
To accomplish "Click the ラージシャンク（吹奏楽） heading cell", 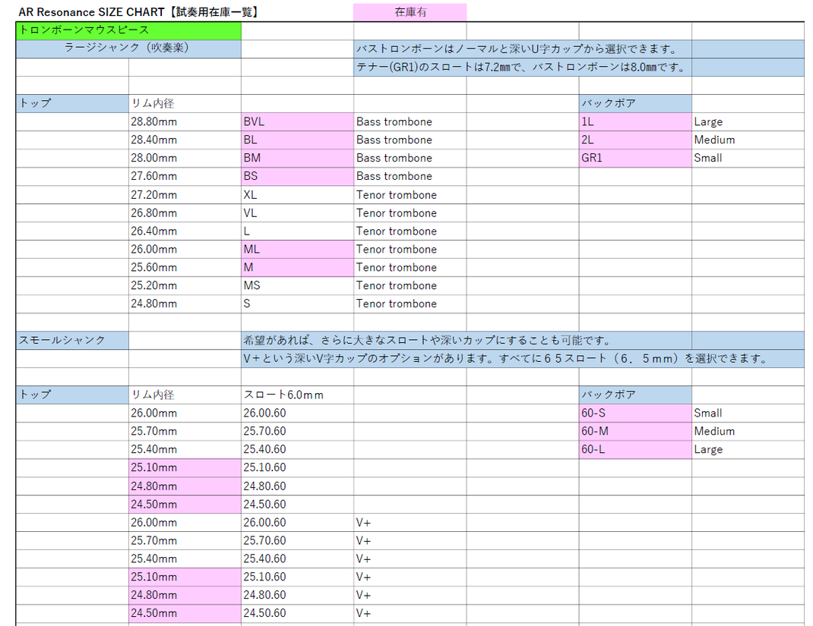I will click(128, 49).
